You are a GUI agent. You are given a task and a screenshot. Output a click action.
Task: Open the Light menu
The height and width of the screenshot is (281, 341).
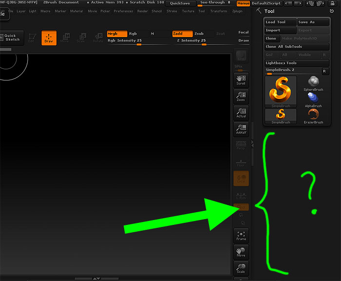click(33, 11)
